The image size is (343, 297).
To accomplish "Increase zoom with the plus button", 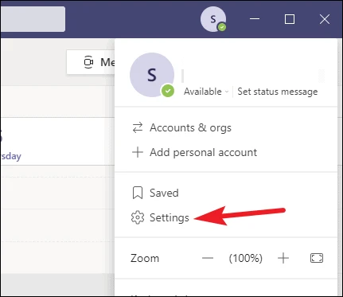I will coord(283,258).
